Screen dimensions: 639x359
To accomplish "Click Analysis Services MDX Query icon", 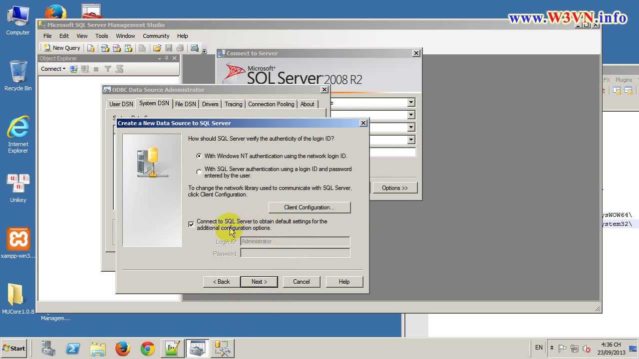I will 105,48.
